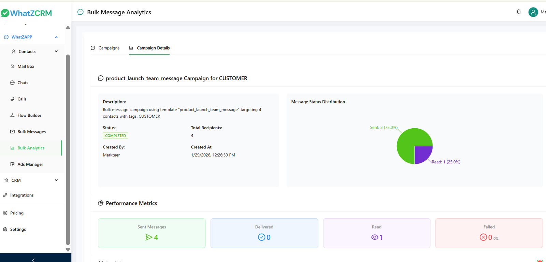Open the Pricing page link
Viewport: 546px width, 262px height.
pyautogui.click(x=17, y=213)
